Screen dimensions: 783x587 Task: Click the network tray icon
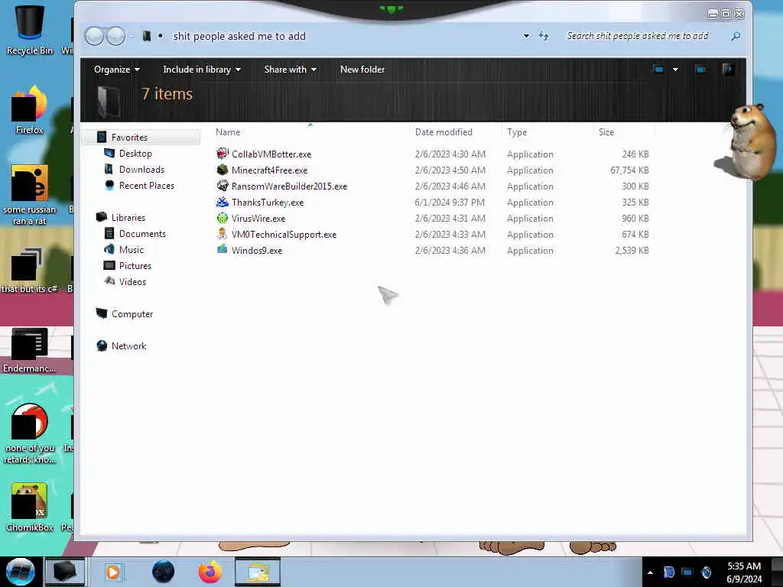tap(687, 572)
